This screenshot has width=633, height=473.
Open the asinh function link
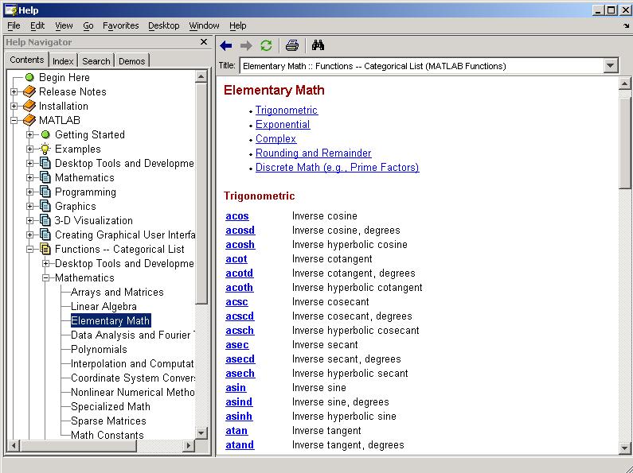pos(239,417)
